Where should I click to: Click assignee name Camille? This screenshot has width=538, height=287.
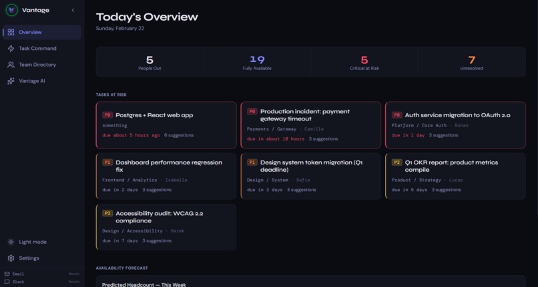(x=314, y=129)
